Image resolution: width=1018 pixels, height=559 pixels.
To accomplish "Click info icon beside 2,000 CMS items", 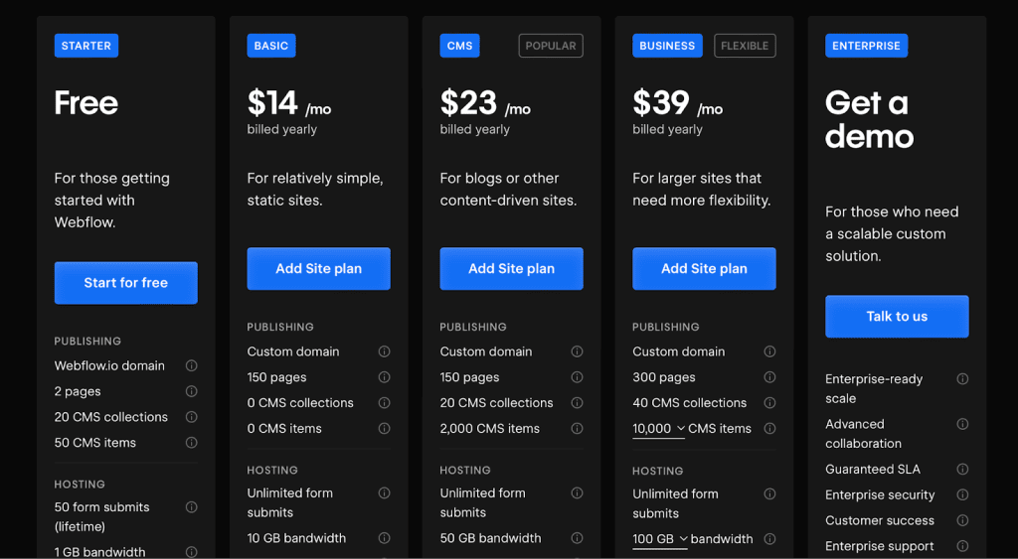I will click(x=578, y=429).
